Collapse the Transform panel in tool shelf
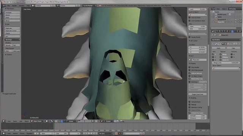The width and height of the screenshot is (243, 136). click(x=9, y=9)
